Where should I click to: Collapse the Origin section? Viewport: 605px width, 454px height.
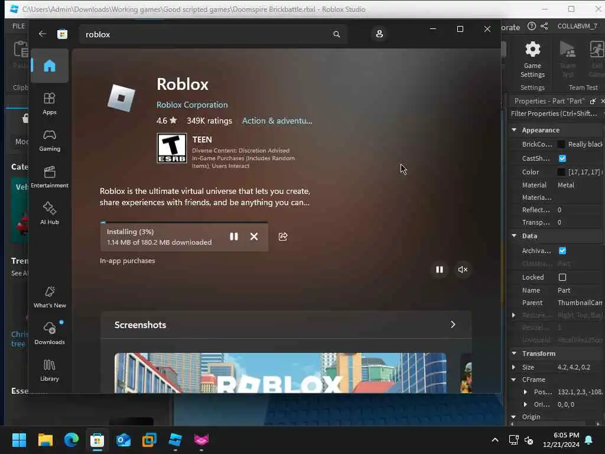tap(513, 417)
